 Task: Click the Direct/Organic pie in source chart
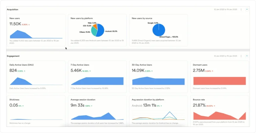(x=159, y=30)
